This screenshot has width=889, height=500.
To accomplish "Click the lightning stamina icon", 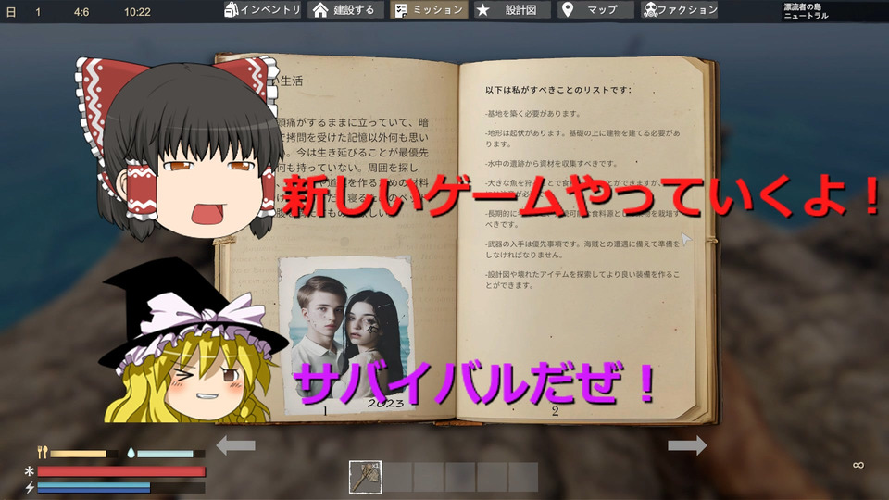I will coord(30,487).
